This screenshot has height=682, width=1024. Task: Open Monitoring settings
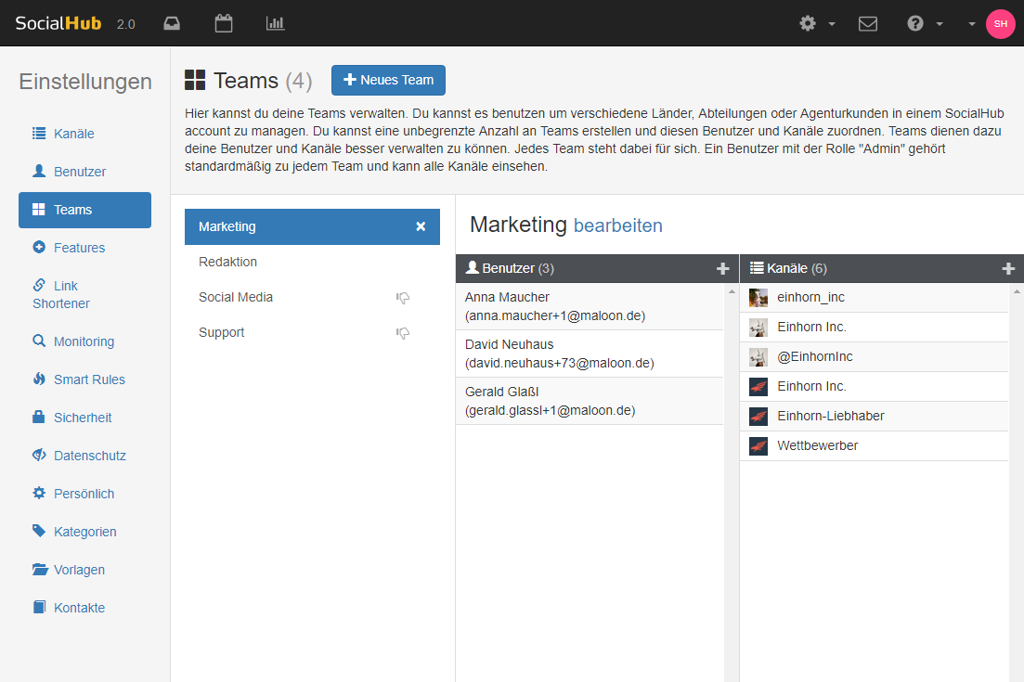coord(84,341)
